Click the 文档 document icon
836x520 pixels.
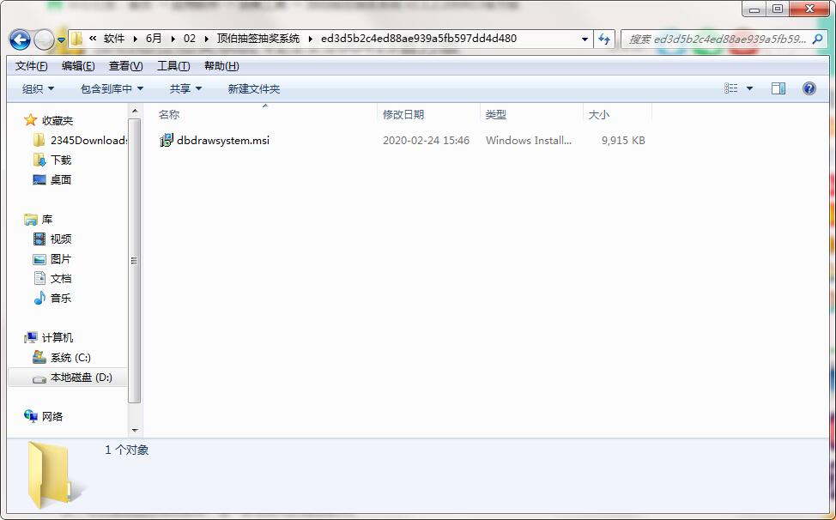39,278
